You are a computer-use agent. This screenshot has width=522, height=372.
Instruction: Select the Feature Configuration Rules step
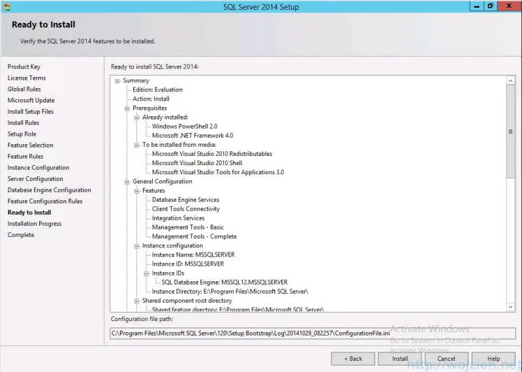[x=44, y=201]
